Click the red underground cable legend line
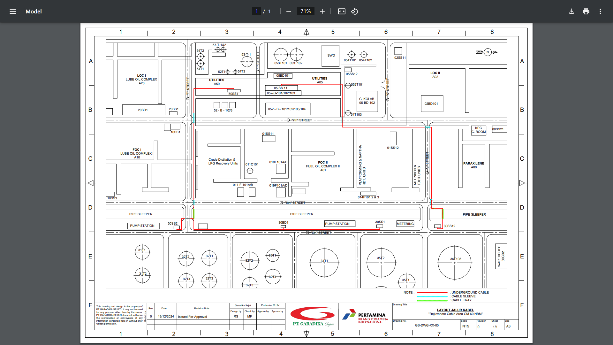The height and width of the screenshot is (345, 613). coord(432,293)
